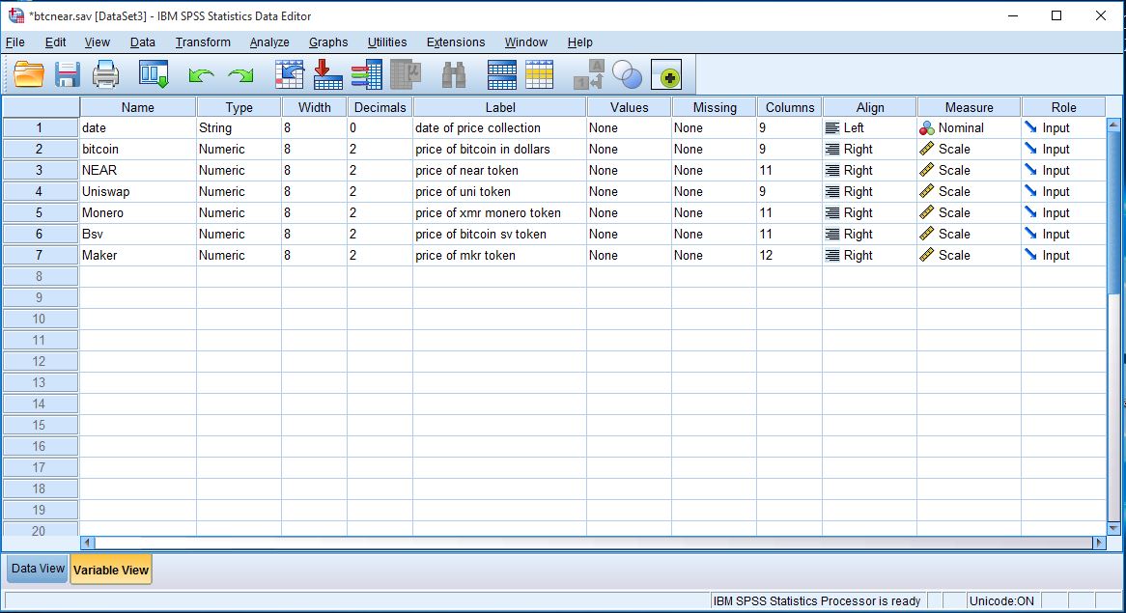Click the Use Variable Sets circles icon

(x=627, y=74)
